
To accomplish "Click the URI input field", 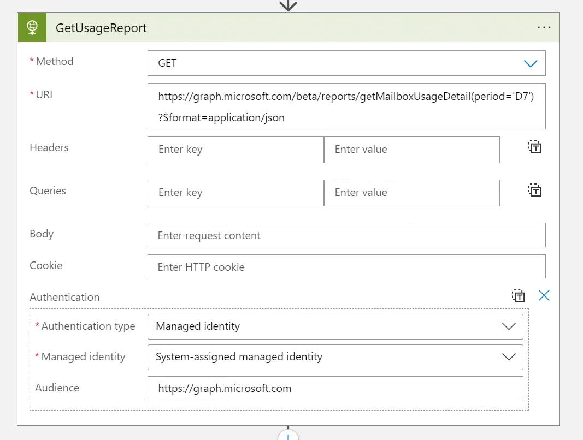I will point(346,106).
